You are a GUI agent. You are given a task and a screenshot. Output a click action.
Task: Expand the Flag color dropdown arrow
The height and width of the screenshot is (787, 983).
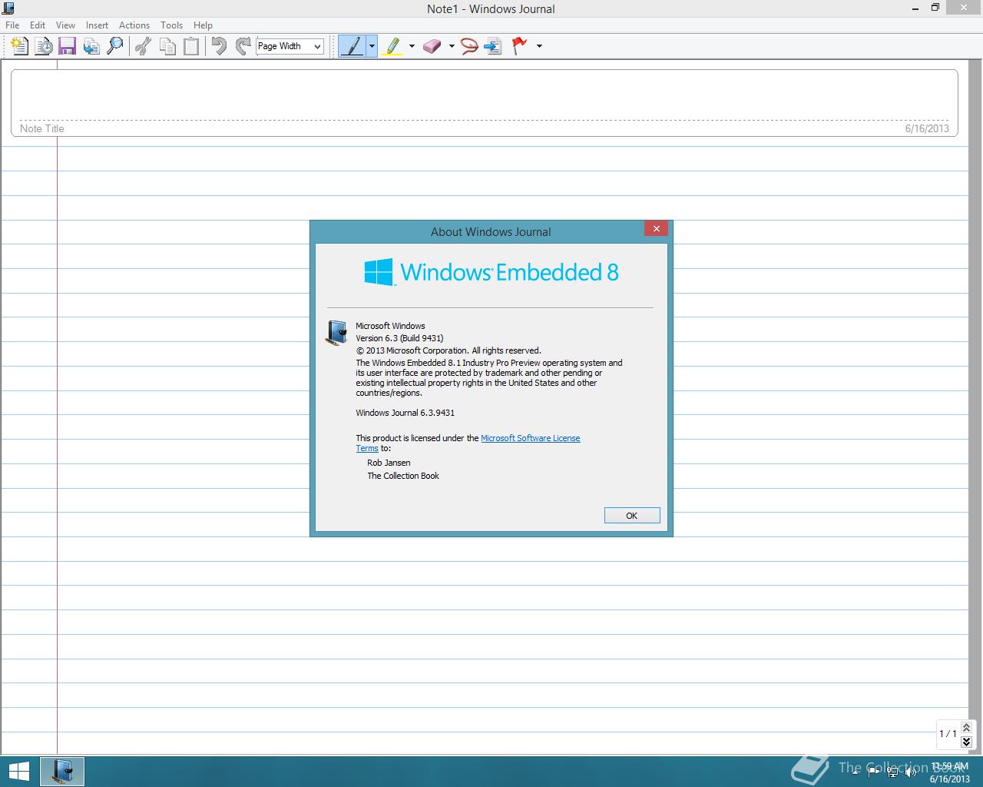pyautogui.click(x=539, y=46)
